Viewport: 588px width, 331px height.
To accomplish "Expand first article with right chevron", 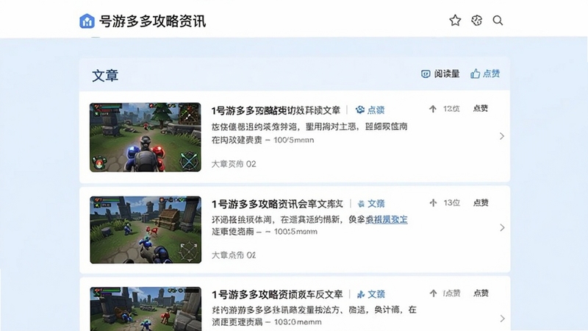I will (502, 136).
